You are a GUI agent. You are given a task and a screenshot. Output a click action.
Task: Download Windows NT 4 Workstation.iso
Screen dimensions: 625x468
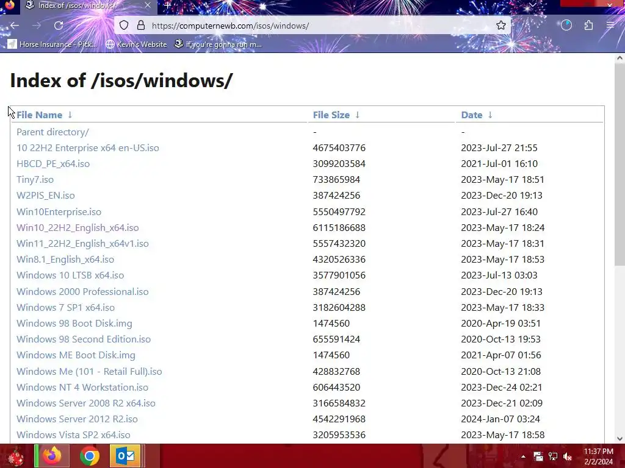coord(82,388)
